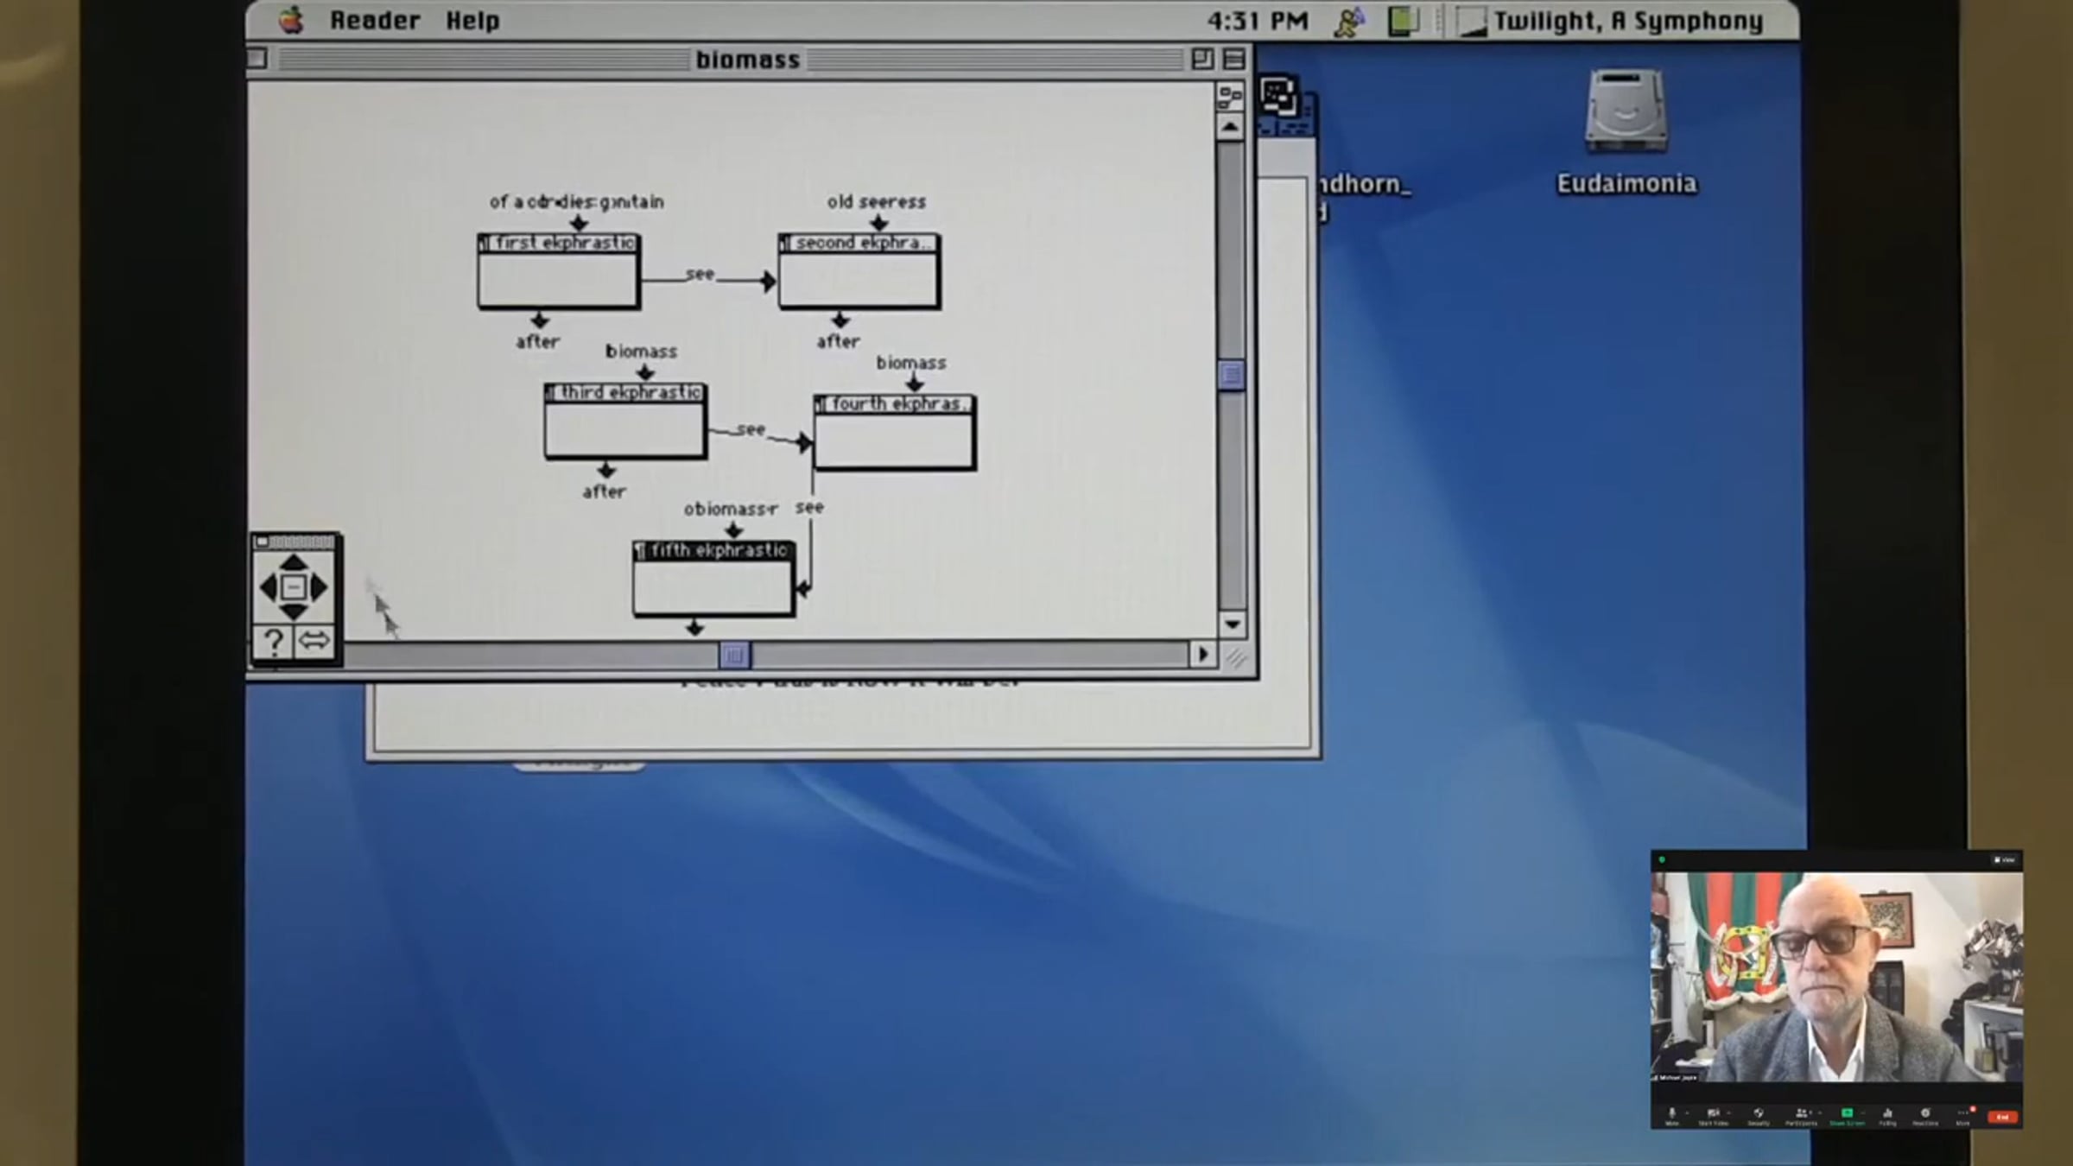Click the 'after' label below the second ekphra.. box
Image resolution: width=2073 pixels, height=1166 pixels.
pos(839,342)
